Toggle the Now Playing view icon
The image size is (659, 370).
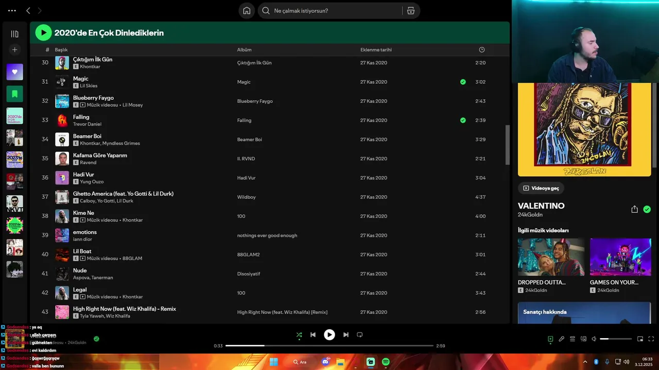click(550, 339)
